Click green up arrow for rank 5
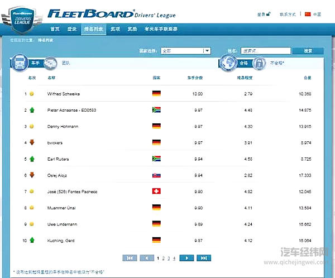 point(32,159)
